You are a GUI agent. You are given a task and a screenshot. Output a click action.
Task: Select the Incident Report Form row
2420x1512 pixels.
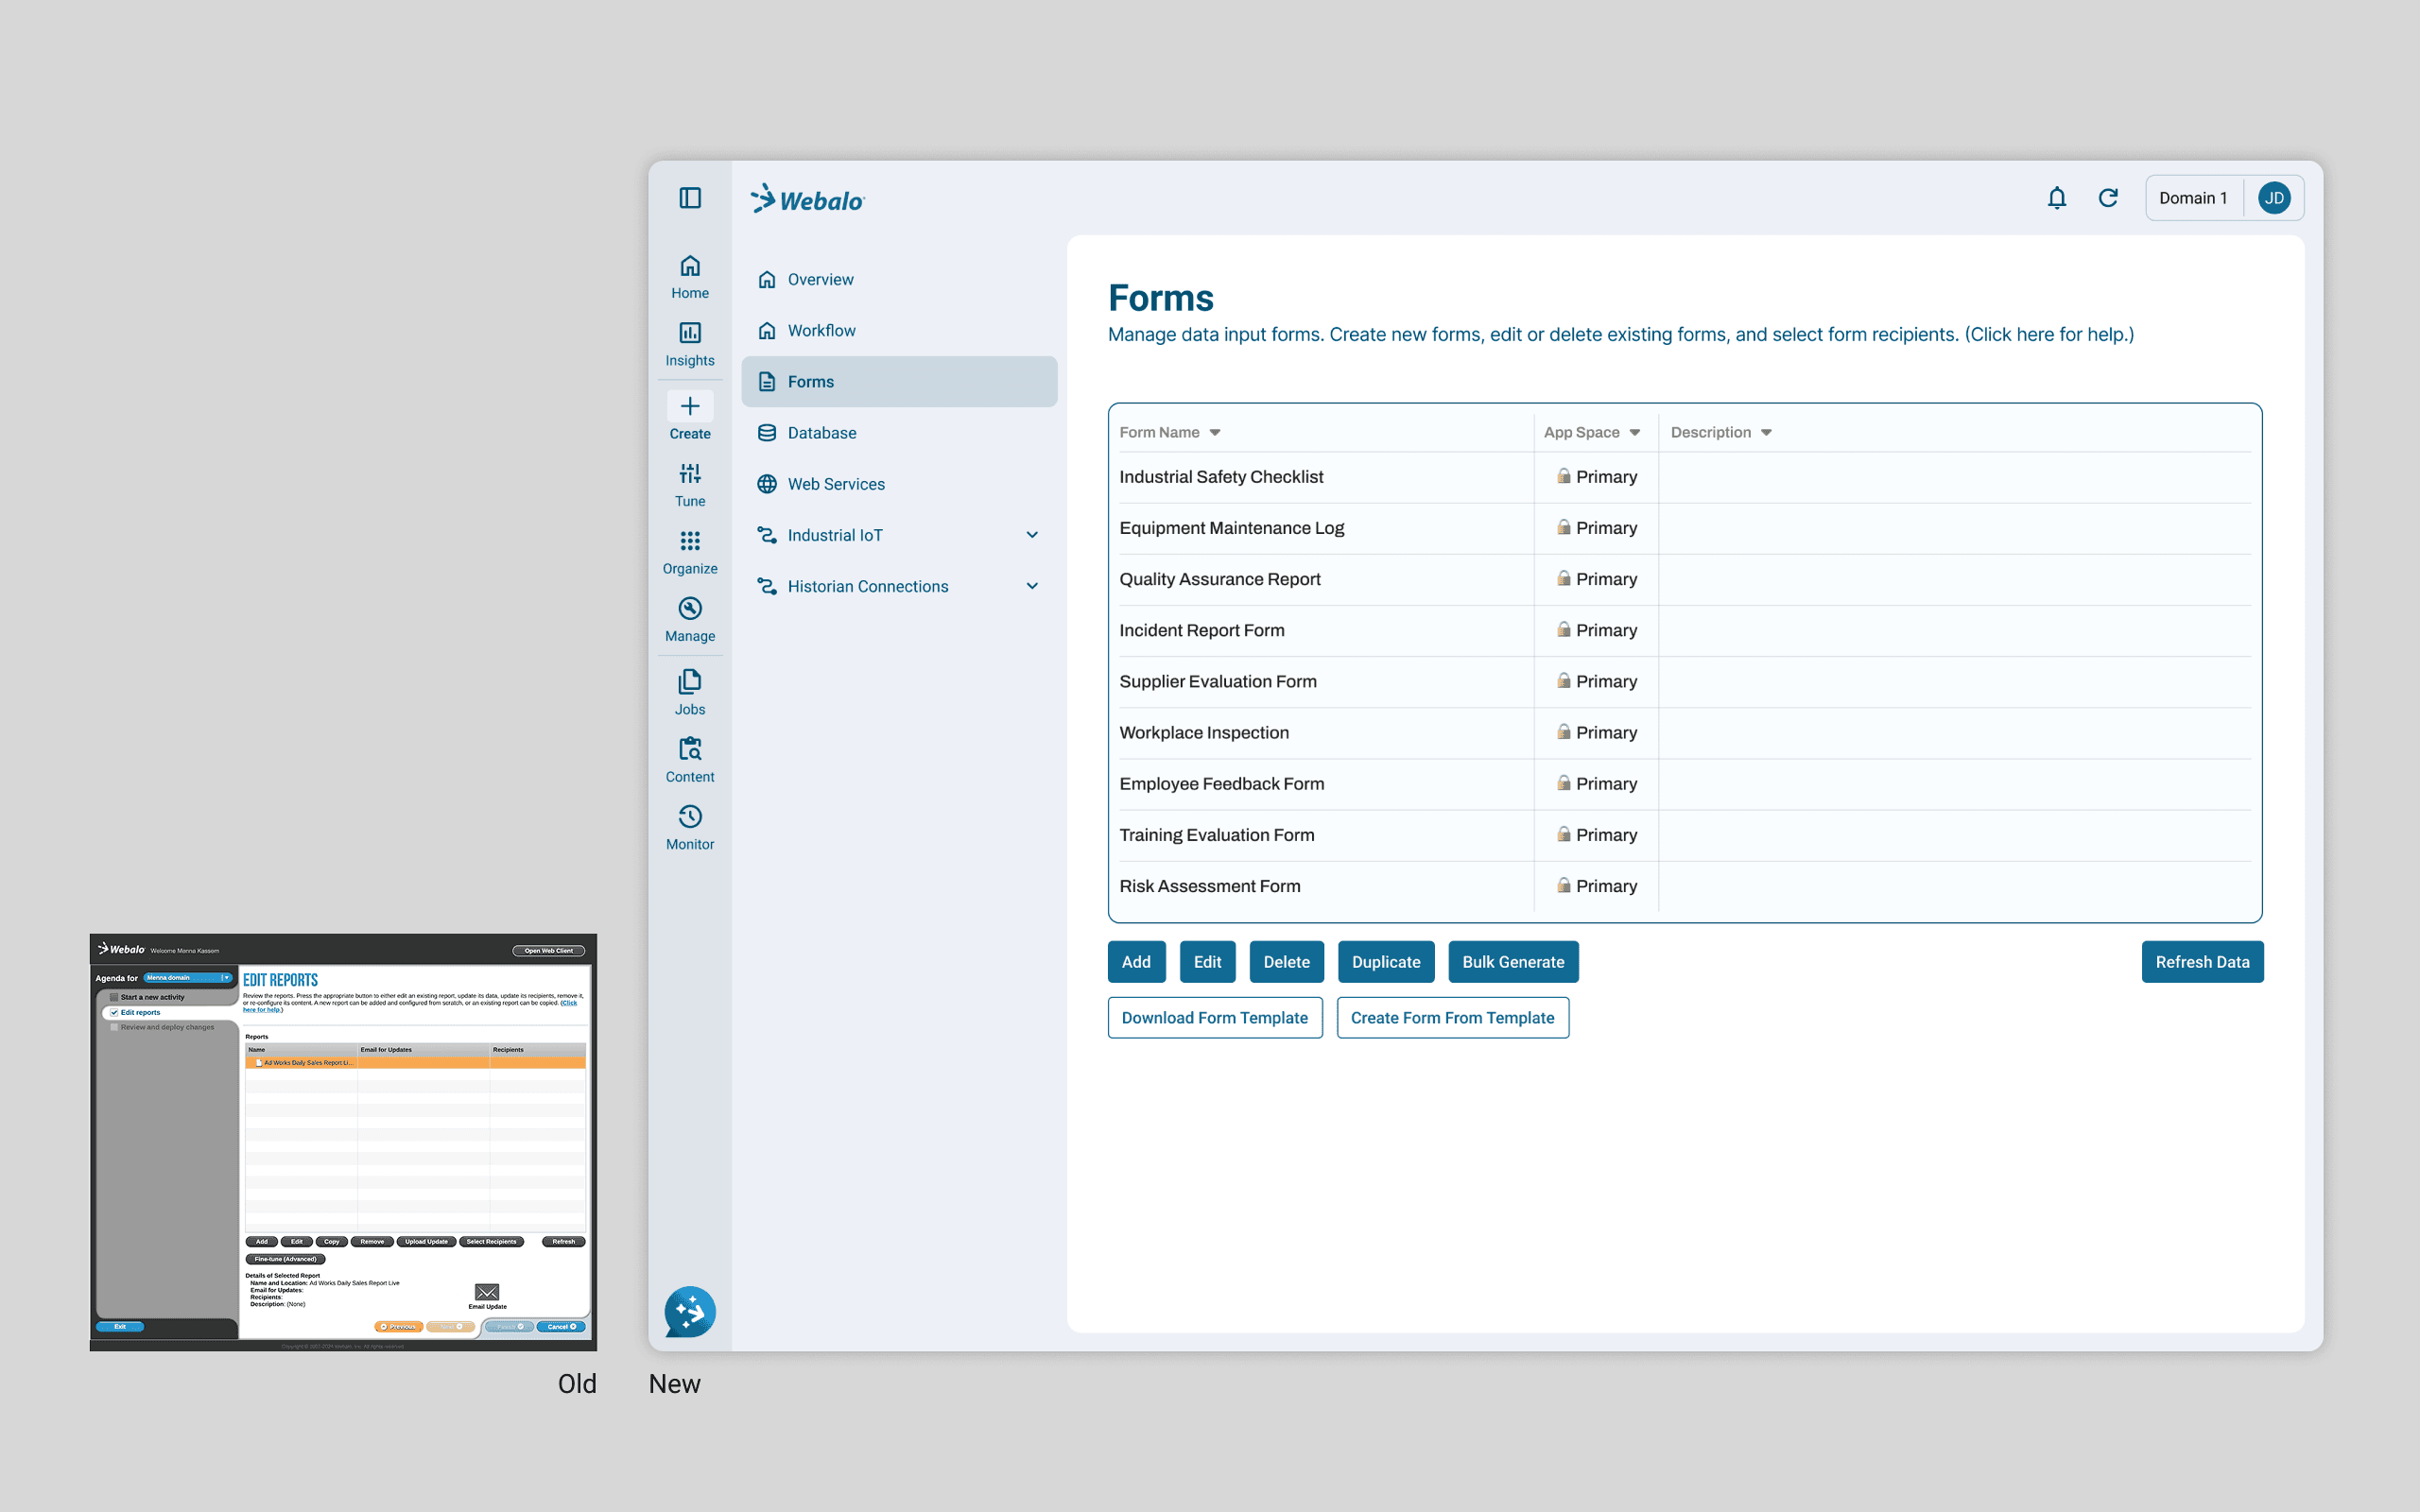pyautogui.click(x=1202, y=630)
